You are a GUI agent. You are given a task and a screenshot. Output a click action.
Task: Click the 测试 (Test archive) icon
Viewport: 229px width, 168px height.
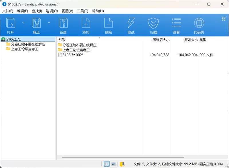click(131, 23)
